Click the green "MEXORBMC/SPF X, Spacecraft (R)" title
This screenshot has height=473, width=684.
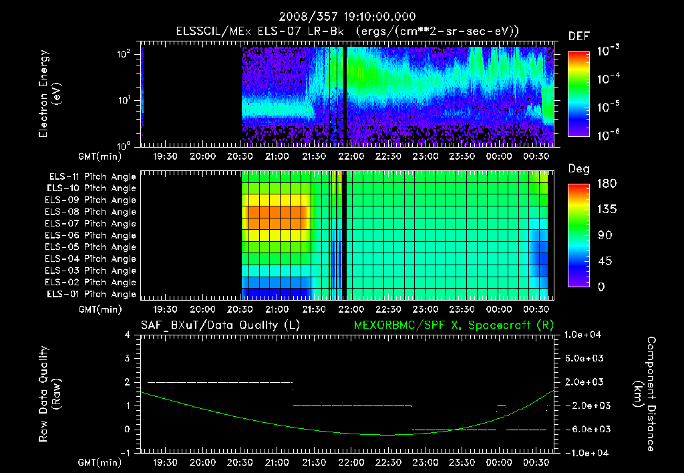454,325
